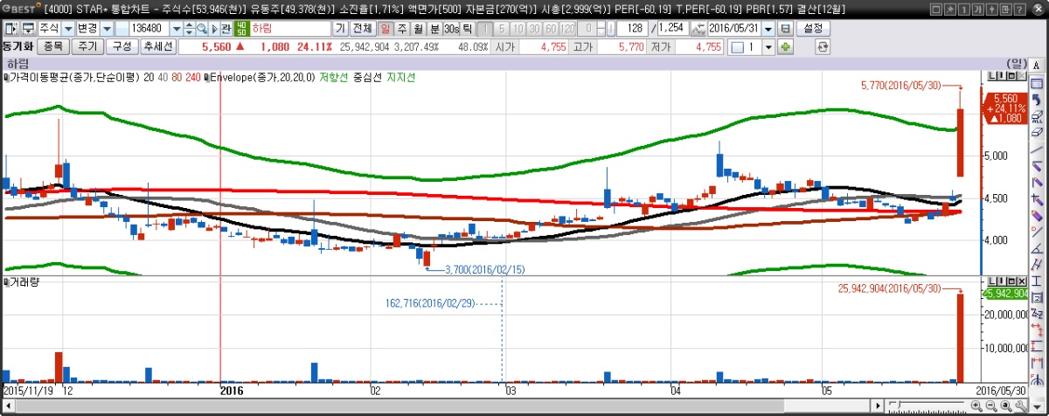Click the 동기화 sync label

click(x=17, y=45)
